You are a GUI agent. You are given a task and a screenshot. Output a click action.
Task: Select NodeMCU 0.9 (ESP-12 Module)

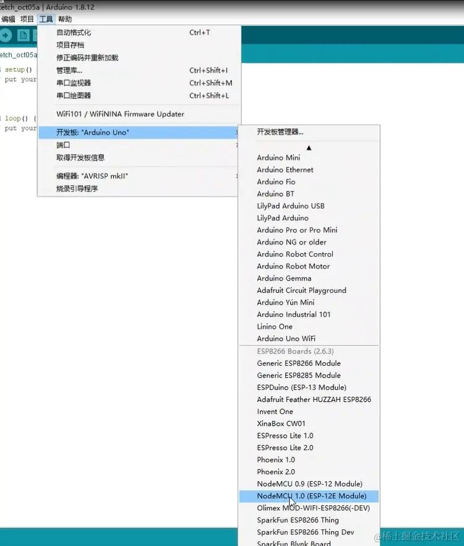coord(309,484)
